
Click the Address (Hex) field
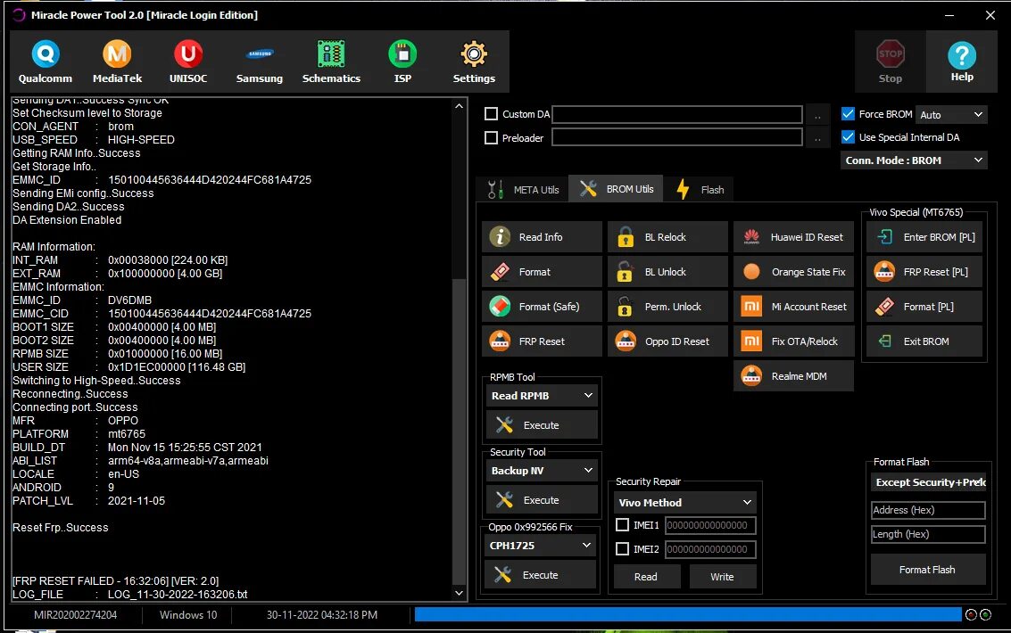pyautogui.click(x=929, y=510)
